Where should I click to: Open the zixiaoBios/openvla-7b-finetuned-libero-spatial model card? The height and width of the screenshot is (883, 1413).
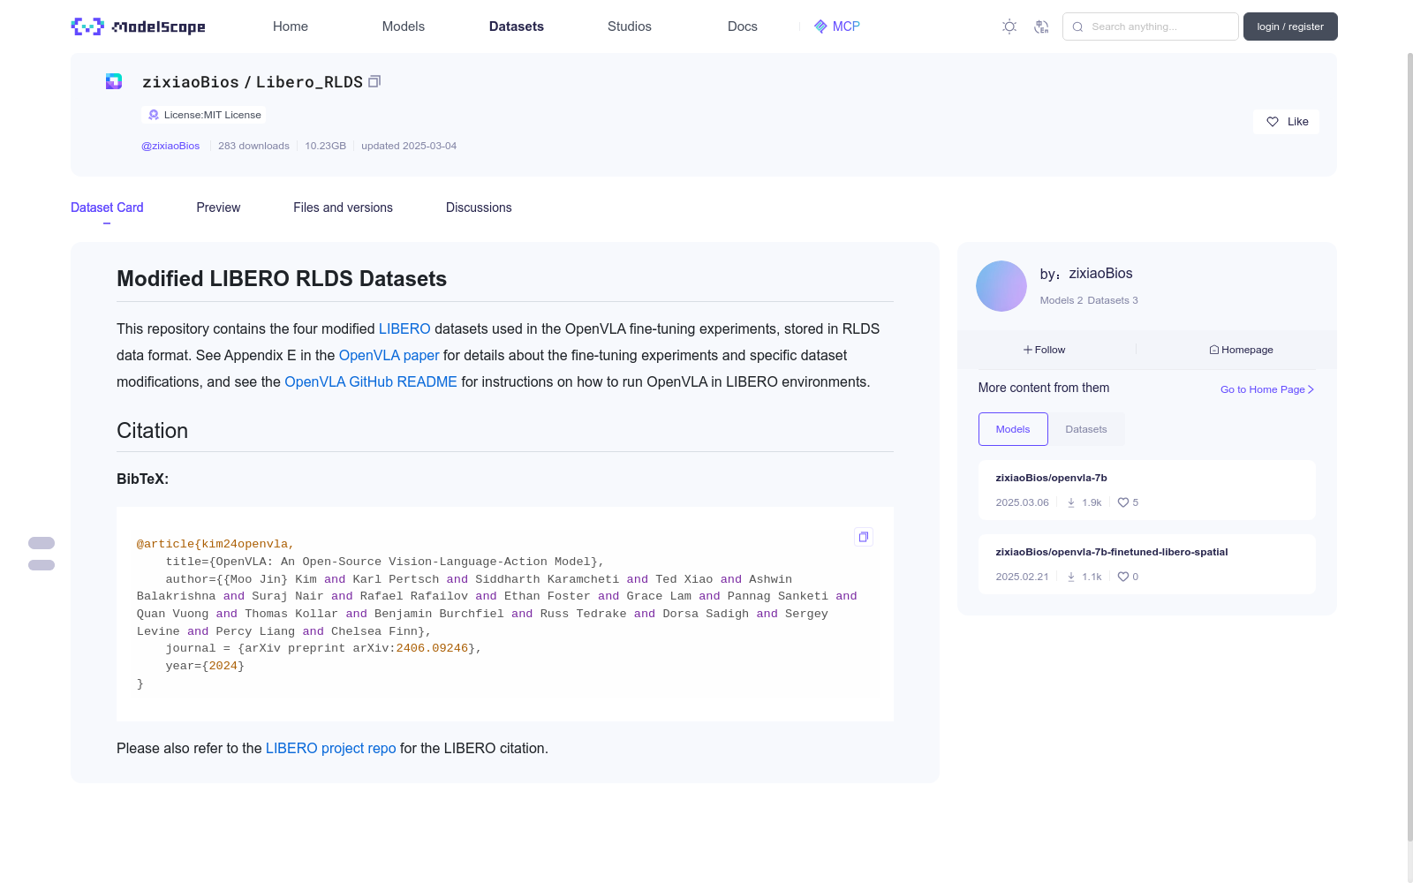click(x=1146, y=564)
